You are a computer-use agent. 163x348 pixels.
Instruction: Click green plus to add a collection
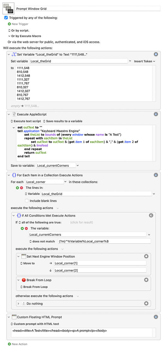(18, 188)
